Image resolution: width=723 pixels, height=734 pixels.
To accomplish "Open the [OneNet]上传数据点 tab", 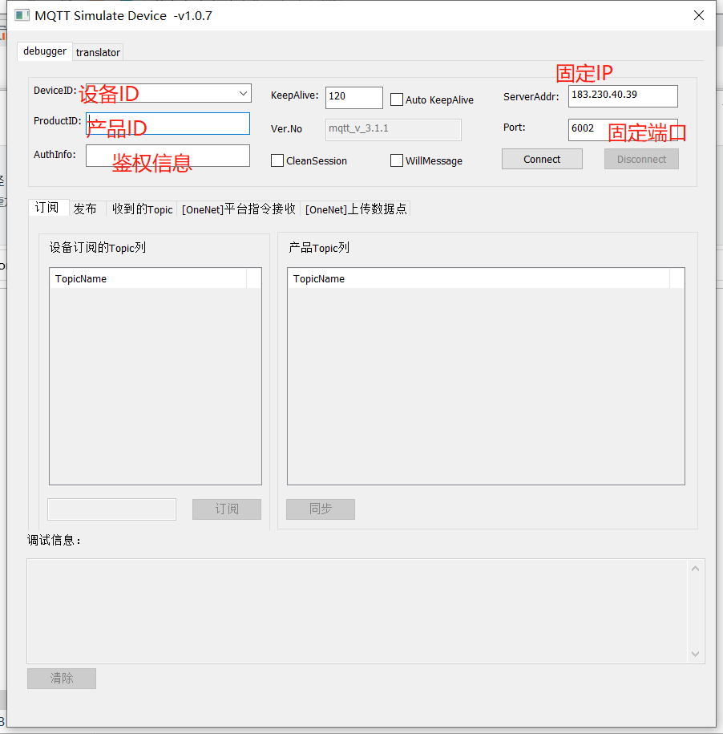I will tap(357, 209).
